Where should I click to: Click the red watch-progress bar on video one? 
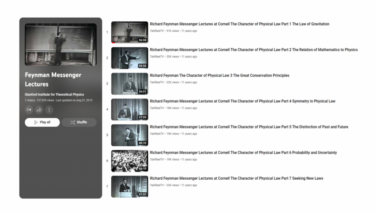tap(115, 42)
